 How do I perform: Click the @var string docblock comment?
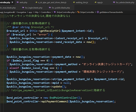click(x=30, y=27)
